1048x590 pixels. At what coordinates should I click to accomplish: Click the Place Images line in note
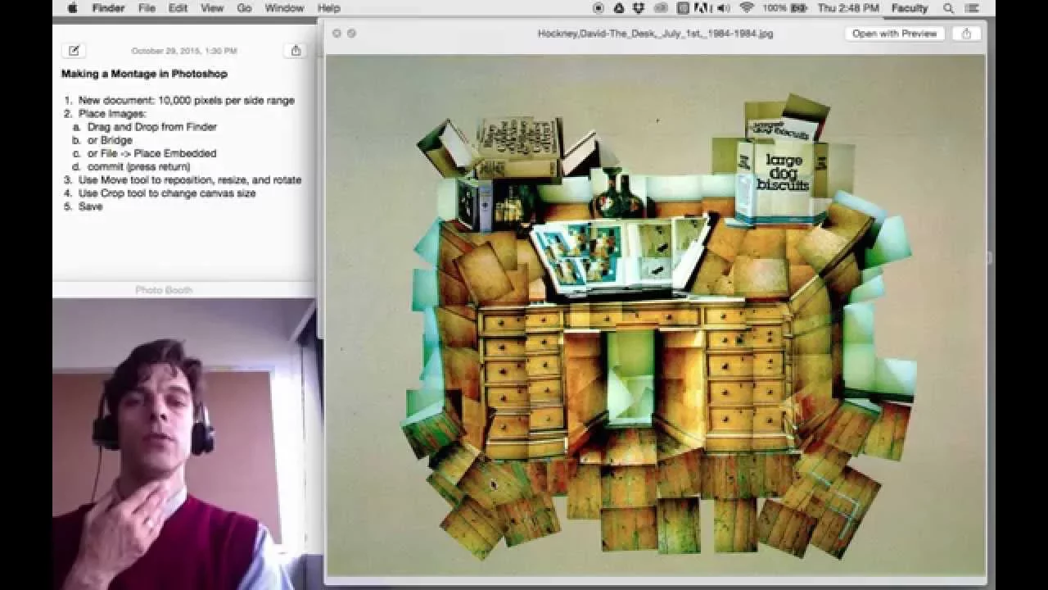(112, 114)
